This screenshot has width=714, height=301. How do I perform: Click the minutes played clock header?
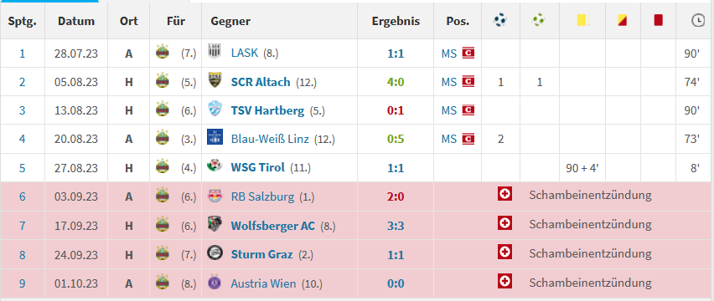[x=697, y=20]
